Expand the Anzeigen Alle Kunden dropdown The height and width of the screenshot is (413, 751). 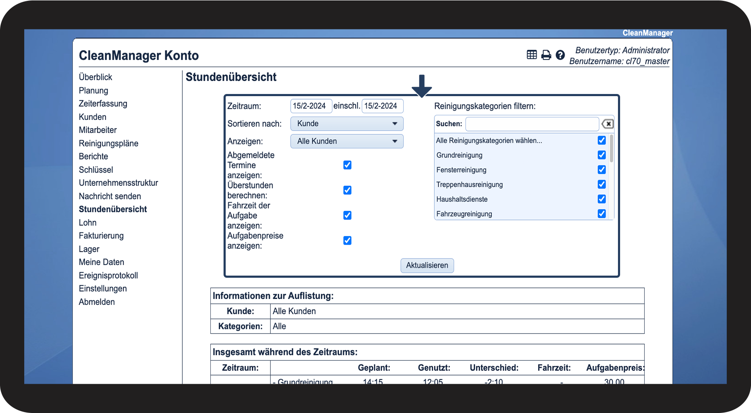coord(347,141)
